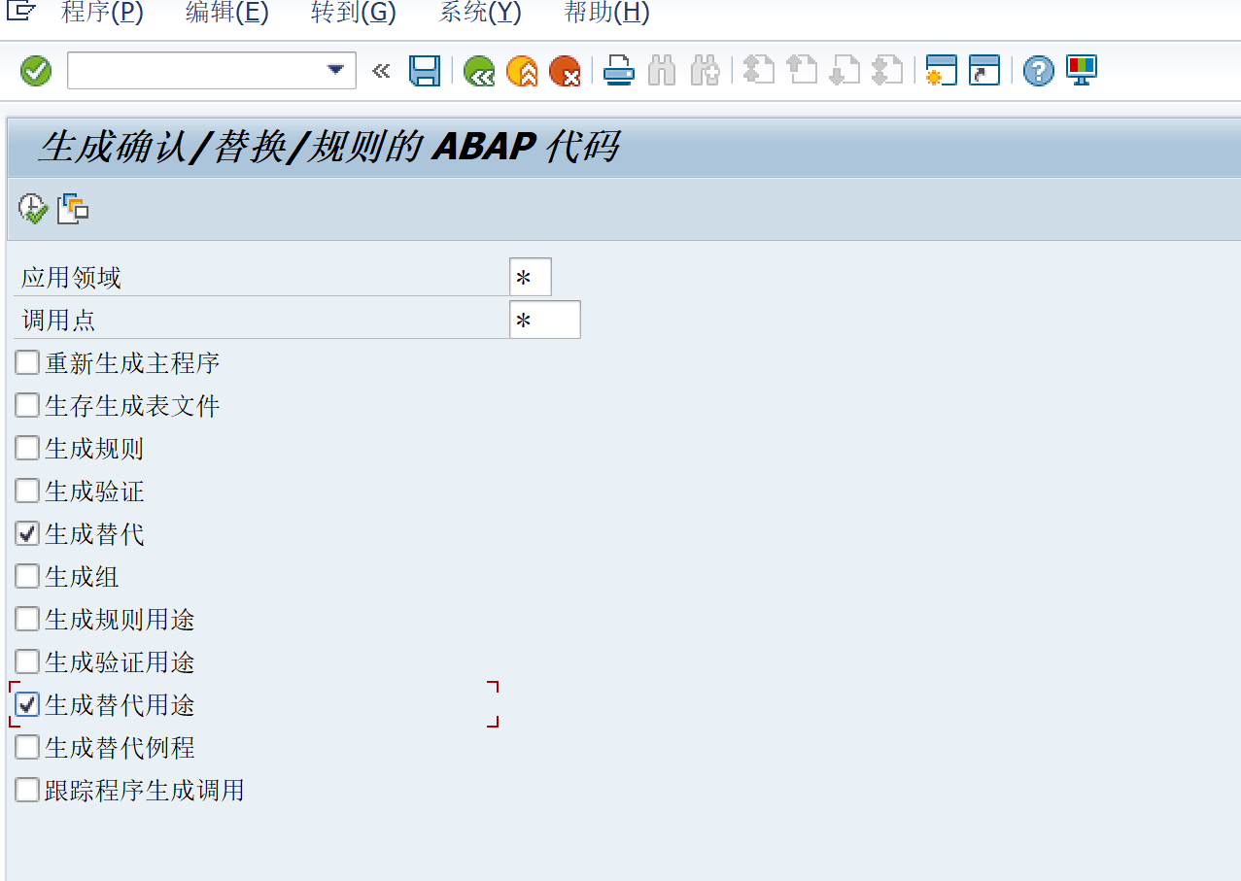Click the green Back icon

[479, 71]
